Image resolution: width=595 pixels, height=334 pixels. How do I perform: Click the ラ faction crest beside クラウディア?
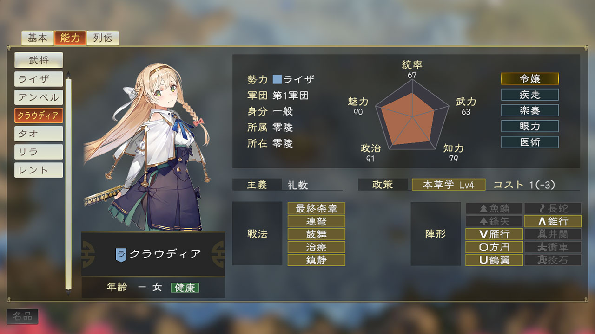pos(121,254)
